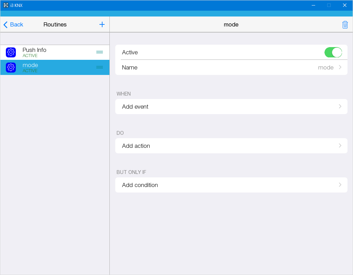Click the plus icon to add a routine
The width and height of the screenshot is (353, 275).
point(102,24)
